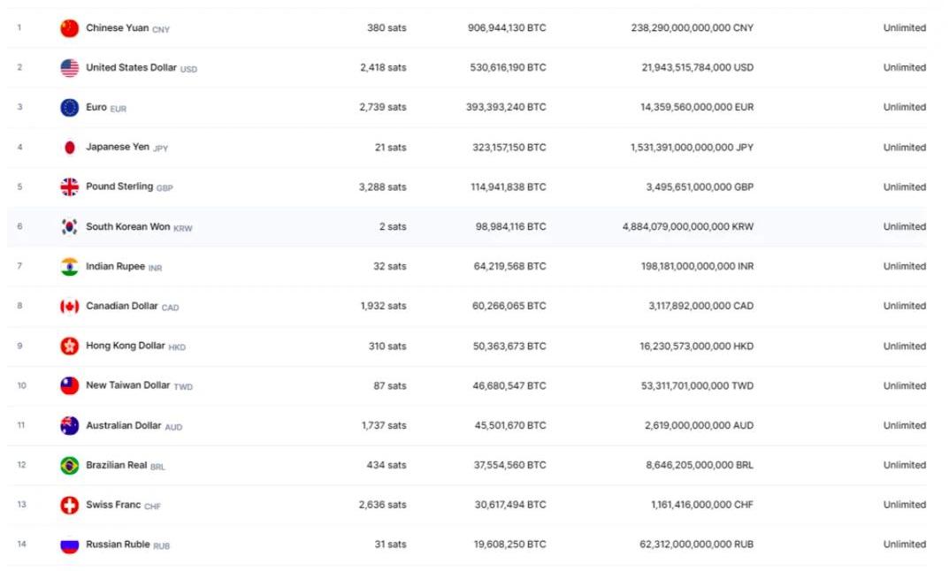Click the Hong Kong Dollar flag icon

pyautogui.click(x=69, y=346)
